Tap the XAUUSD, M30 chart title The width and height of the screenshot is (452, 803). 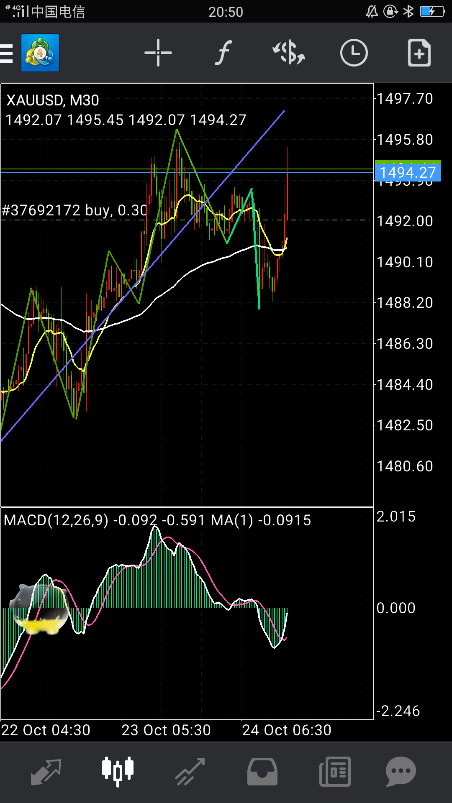coord(53,100)
